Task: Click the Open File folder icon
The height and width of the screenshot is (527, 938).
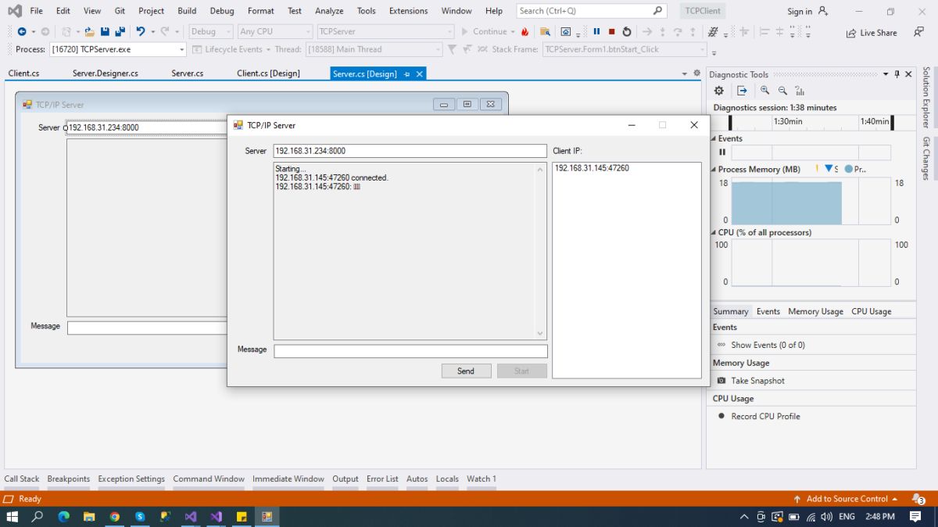Action: click(89, 32)
